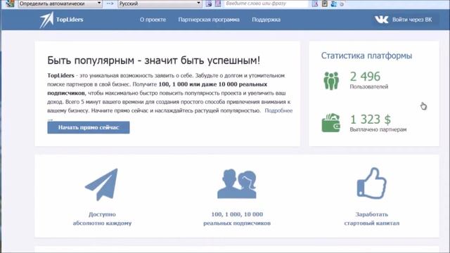Go to the «Поддержка» section
Screen dimensions: 450x253
[x=266, y=20]
